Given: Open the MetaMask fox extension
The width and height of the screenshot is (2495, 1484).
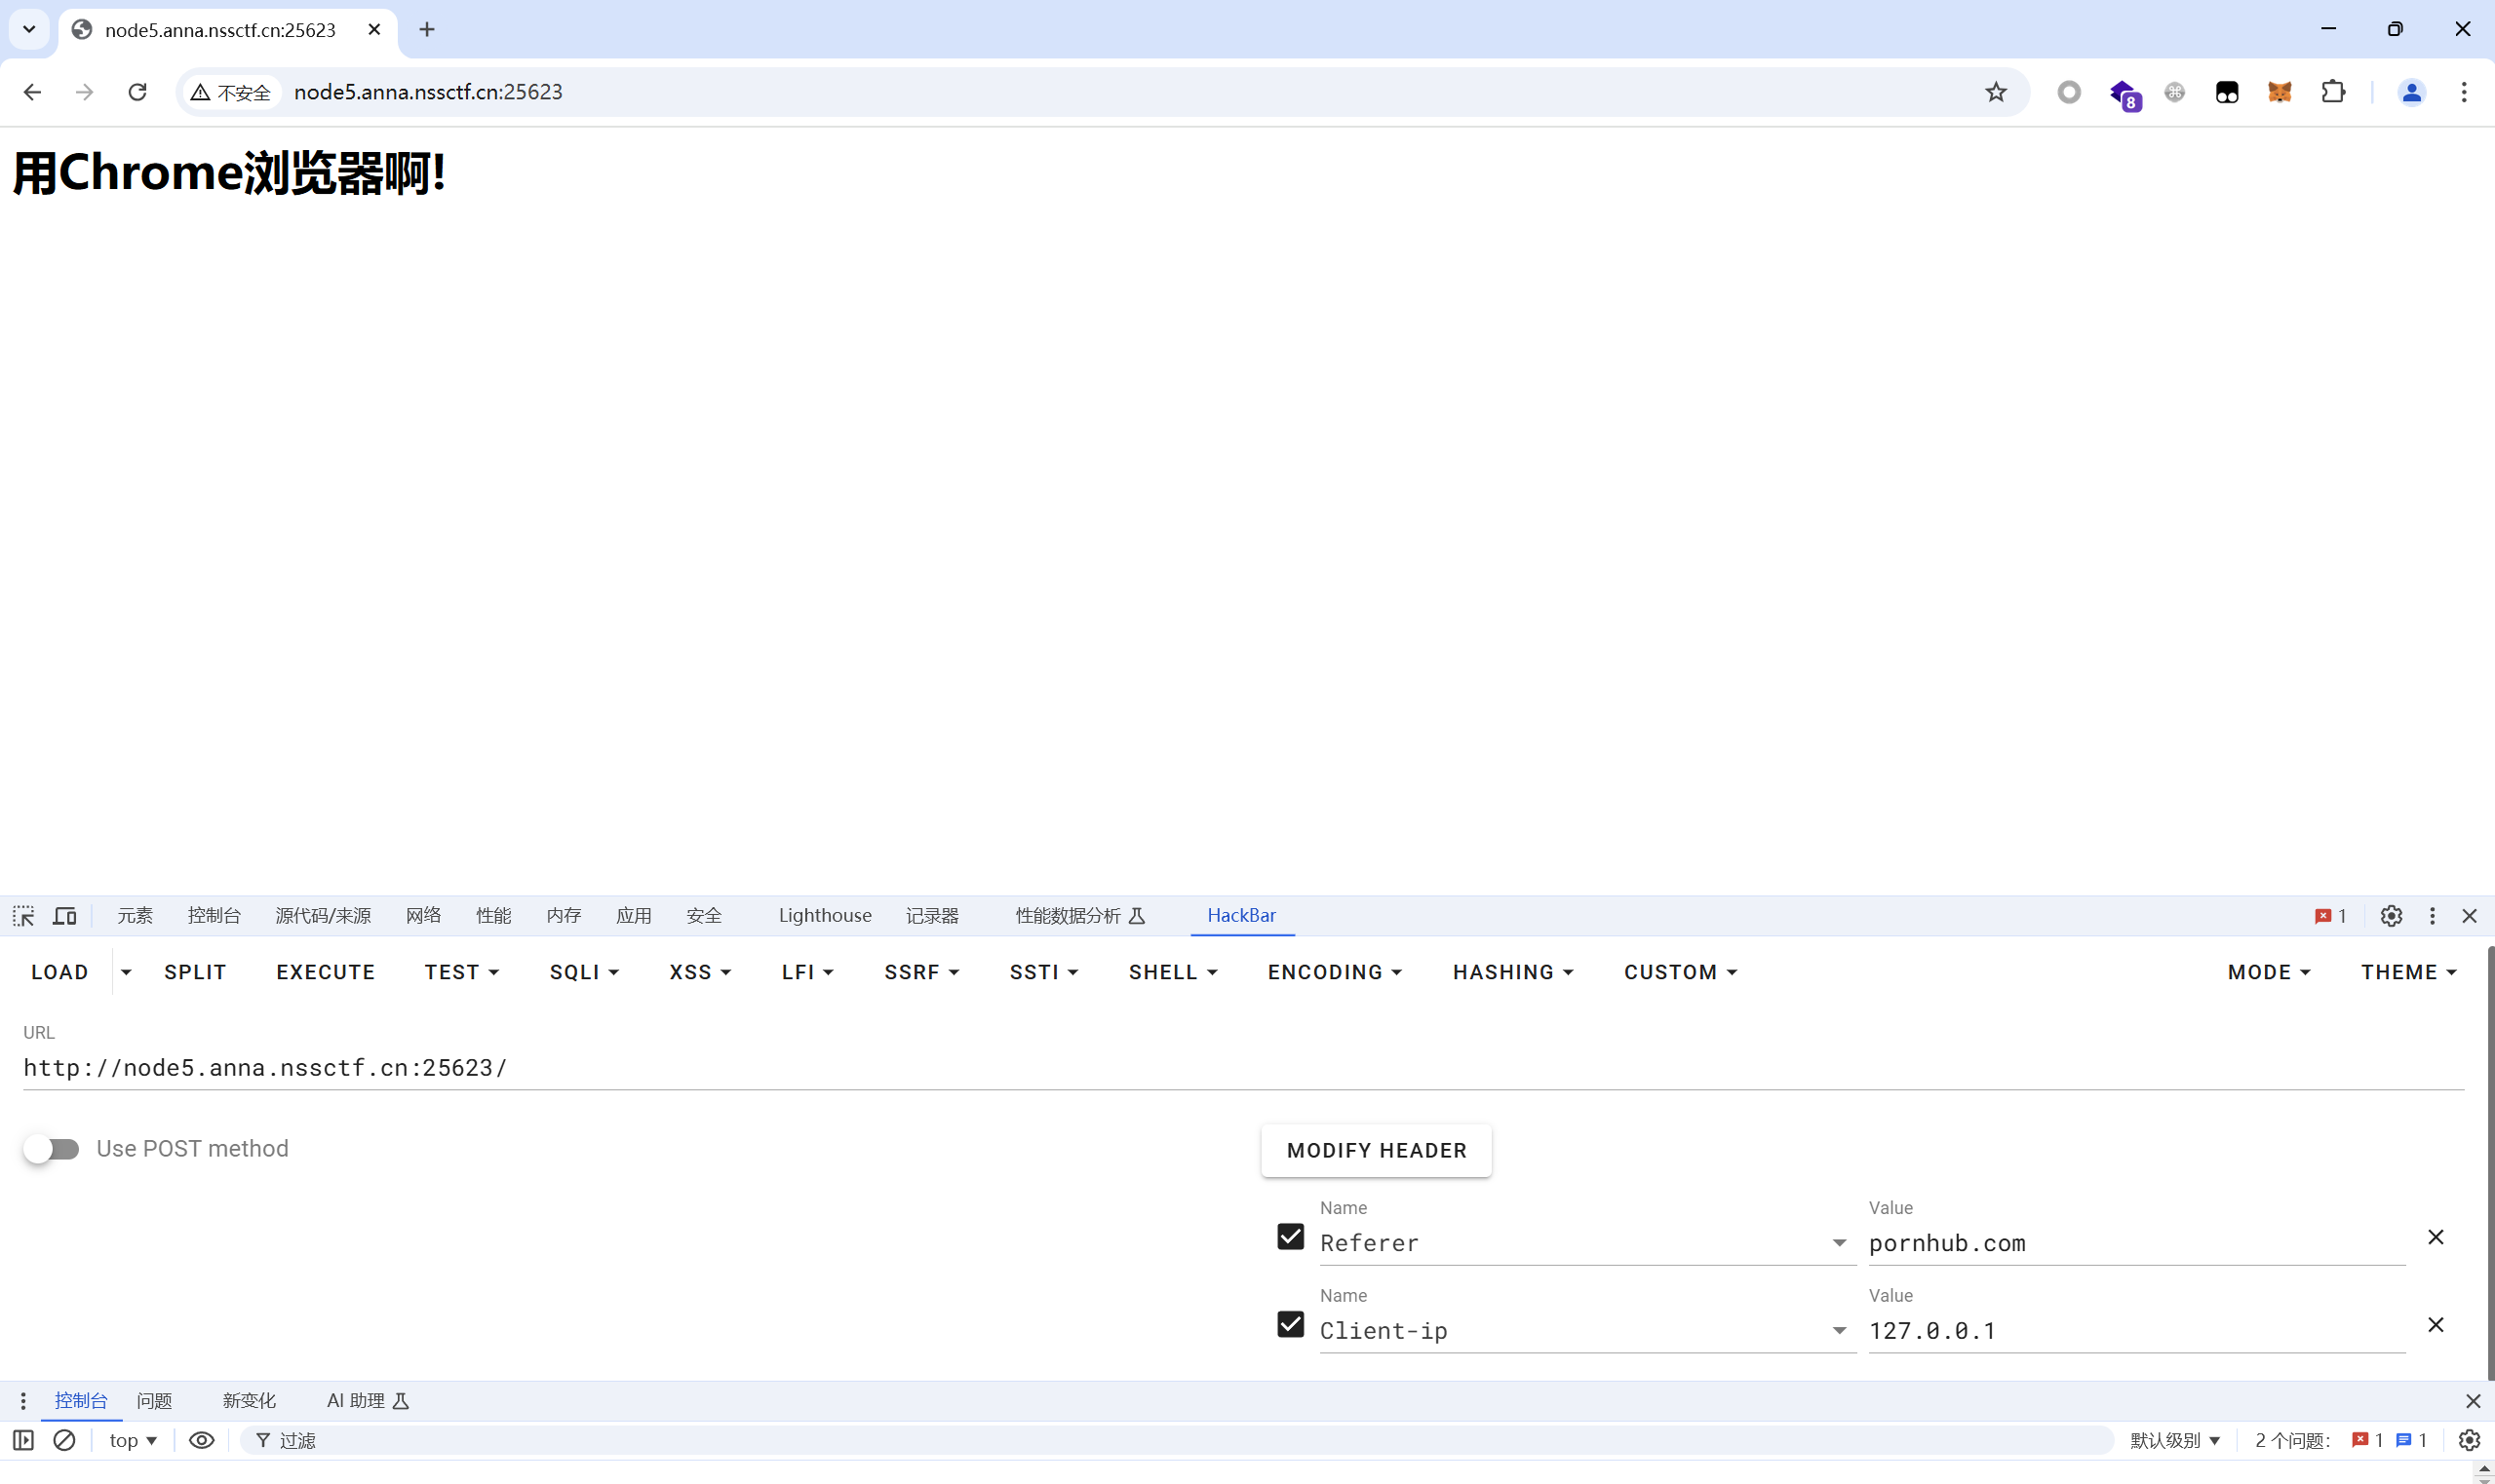Looking at the screenshot, I should click(x=2280, y=92).
